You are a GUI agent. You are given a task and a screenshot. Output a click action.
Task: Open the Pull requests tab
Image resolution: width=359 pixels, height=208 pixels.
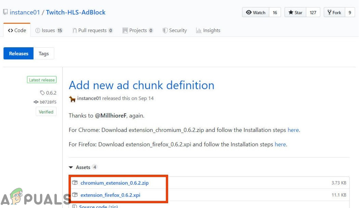(x=92, y=30)
